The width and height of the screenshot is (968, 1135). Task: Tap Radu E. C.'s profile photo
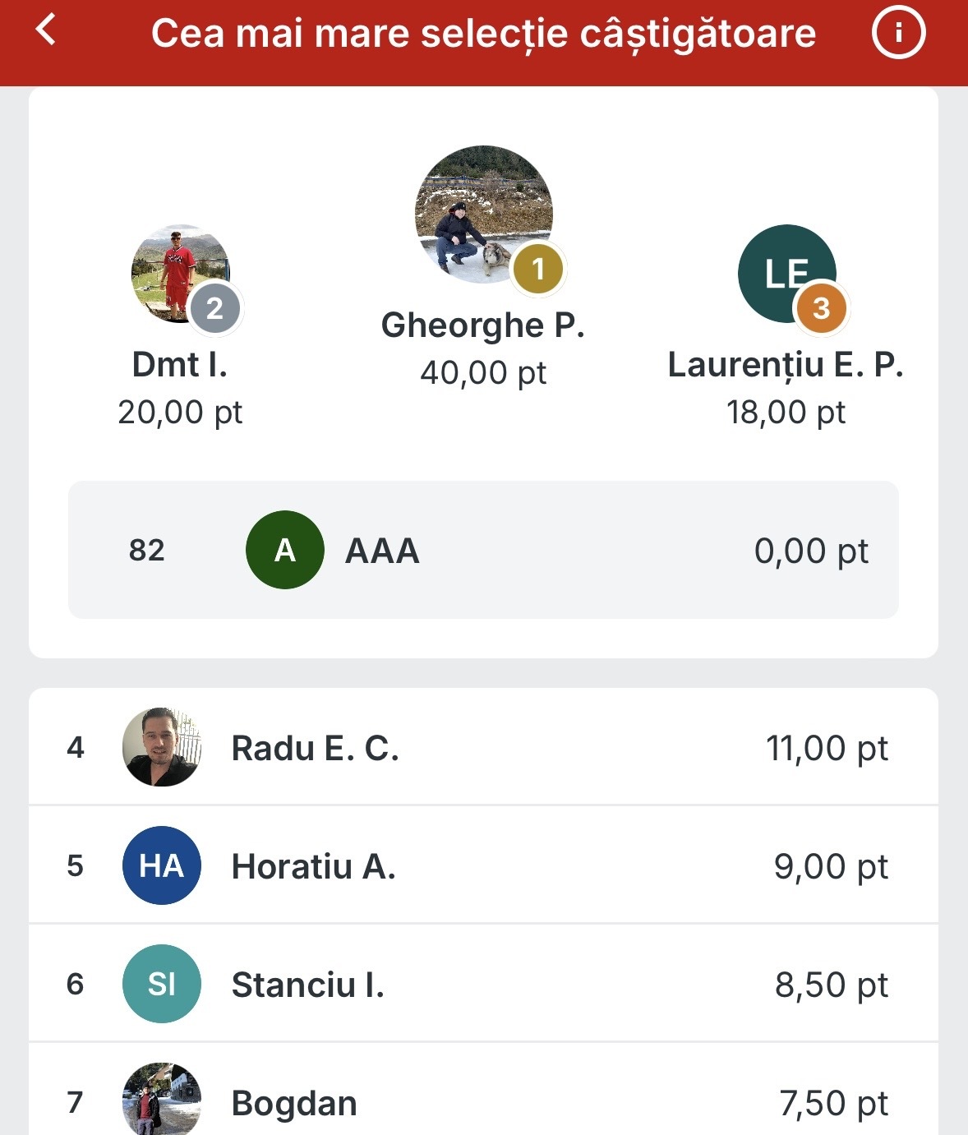point(162,747)
